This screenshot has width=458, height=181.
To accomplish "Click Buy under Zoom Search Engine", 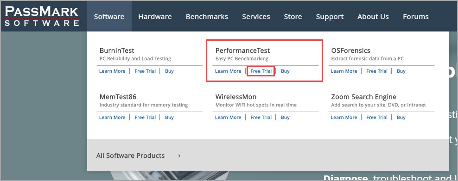I will [401, 118].
